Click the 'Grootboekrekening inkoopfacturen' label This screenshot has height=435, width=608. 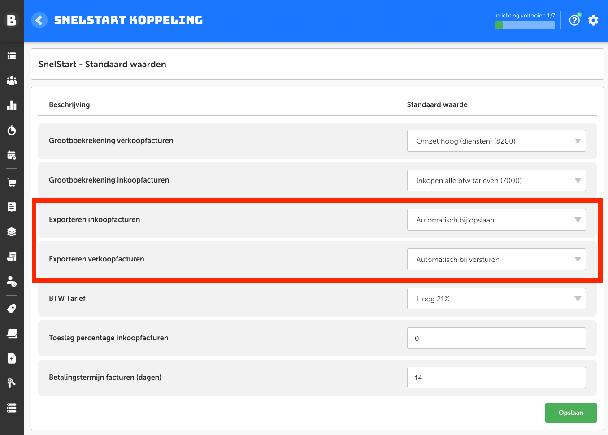109,180
